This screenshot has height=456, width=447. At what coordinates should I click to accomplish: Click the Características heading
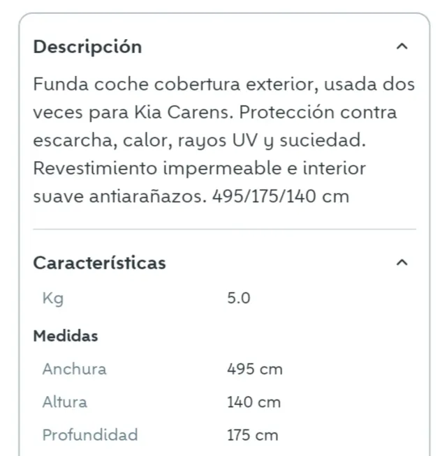click(x=99, y=263)
